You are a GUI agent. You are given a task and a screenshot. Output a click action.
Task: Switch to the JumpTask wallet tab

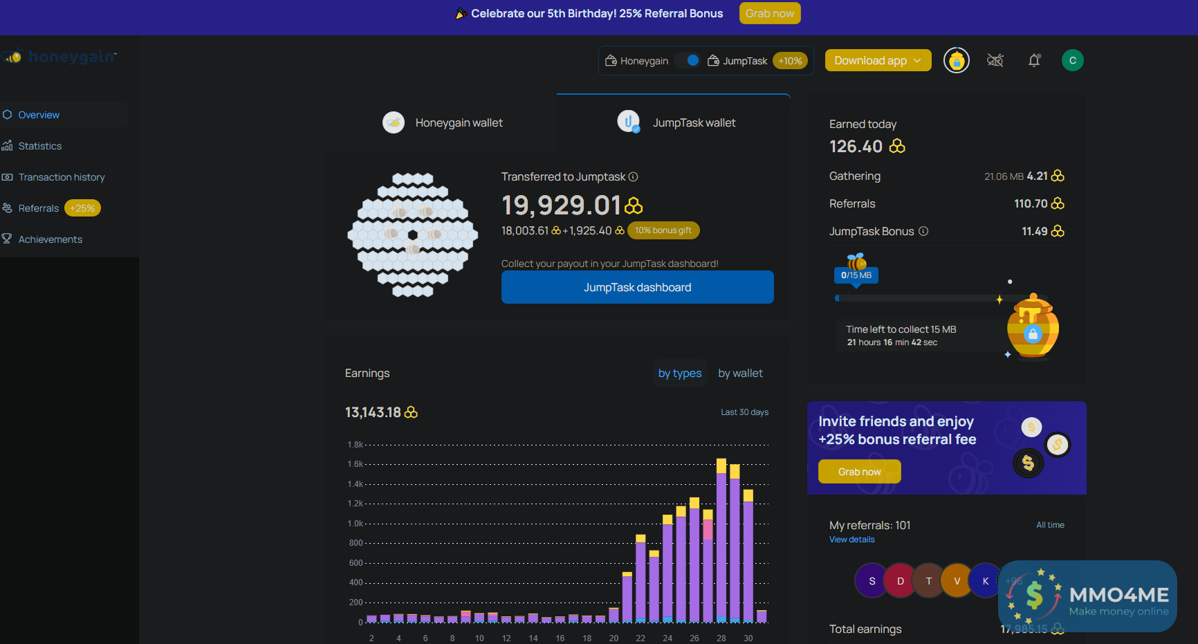[674, 123]
